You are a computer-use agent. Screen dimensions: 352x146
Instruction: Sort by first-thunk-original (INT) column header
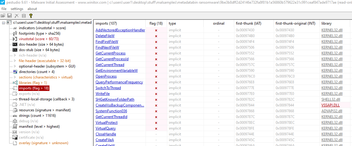296,23
